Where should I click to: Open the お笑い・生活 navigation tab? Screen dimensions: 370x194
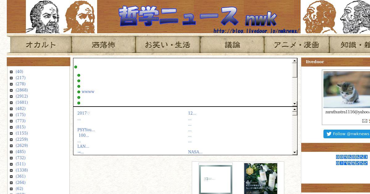point(168,45)
